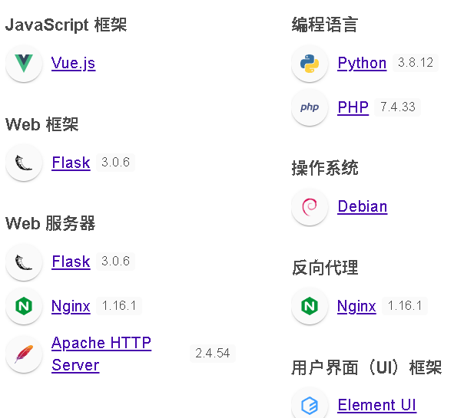Viewport: 464px width, 418px height.
Task: Click the 反向代理 heading
Action: pos(325,268)
